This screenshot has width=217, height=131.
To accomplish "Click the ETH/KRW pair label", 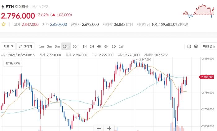I will [12, 63].
